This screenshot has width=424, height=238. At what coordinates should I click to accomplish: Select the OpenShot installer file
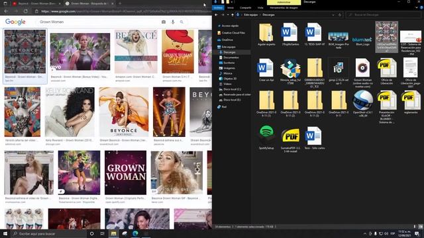click(362, 104)
